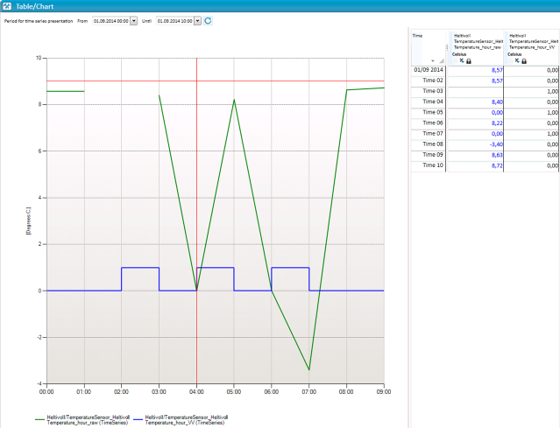Toggle Temperature_hour_raw series in the legend
This screenshot has width=560, height=428.
tap(86, 419)
